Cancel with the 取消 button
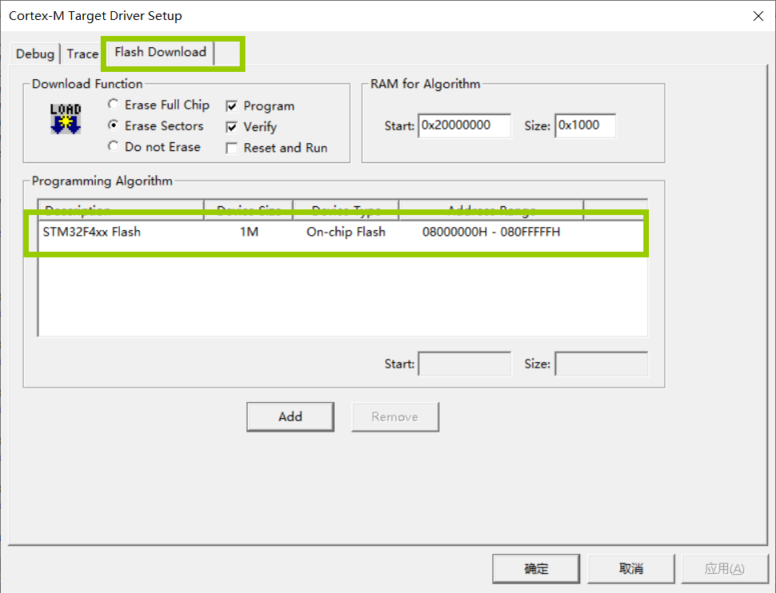776x593 pixels. tap(631, 569)
